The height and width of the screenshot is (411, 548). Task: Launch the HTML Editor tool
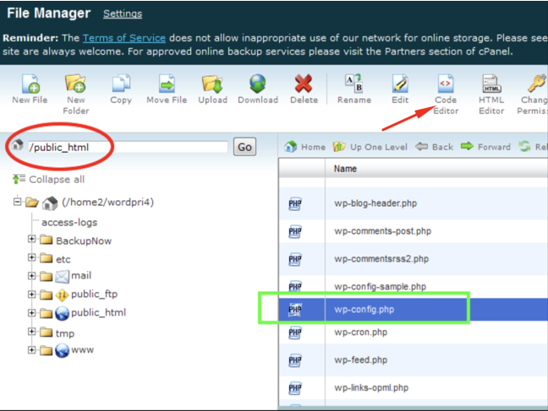491,84
